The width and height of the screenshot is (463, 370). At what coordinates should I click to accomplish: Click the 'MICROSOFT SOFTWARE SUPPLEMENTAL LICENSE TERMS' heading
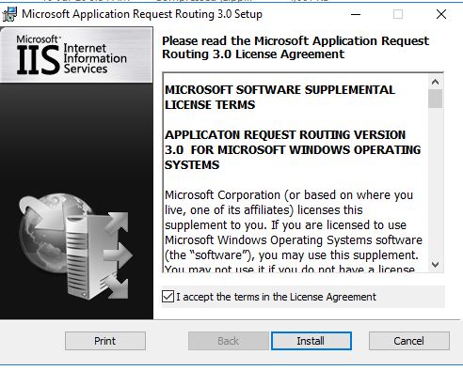[279, 97]
